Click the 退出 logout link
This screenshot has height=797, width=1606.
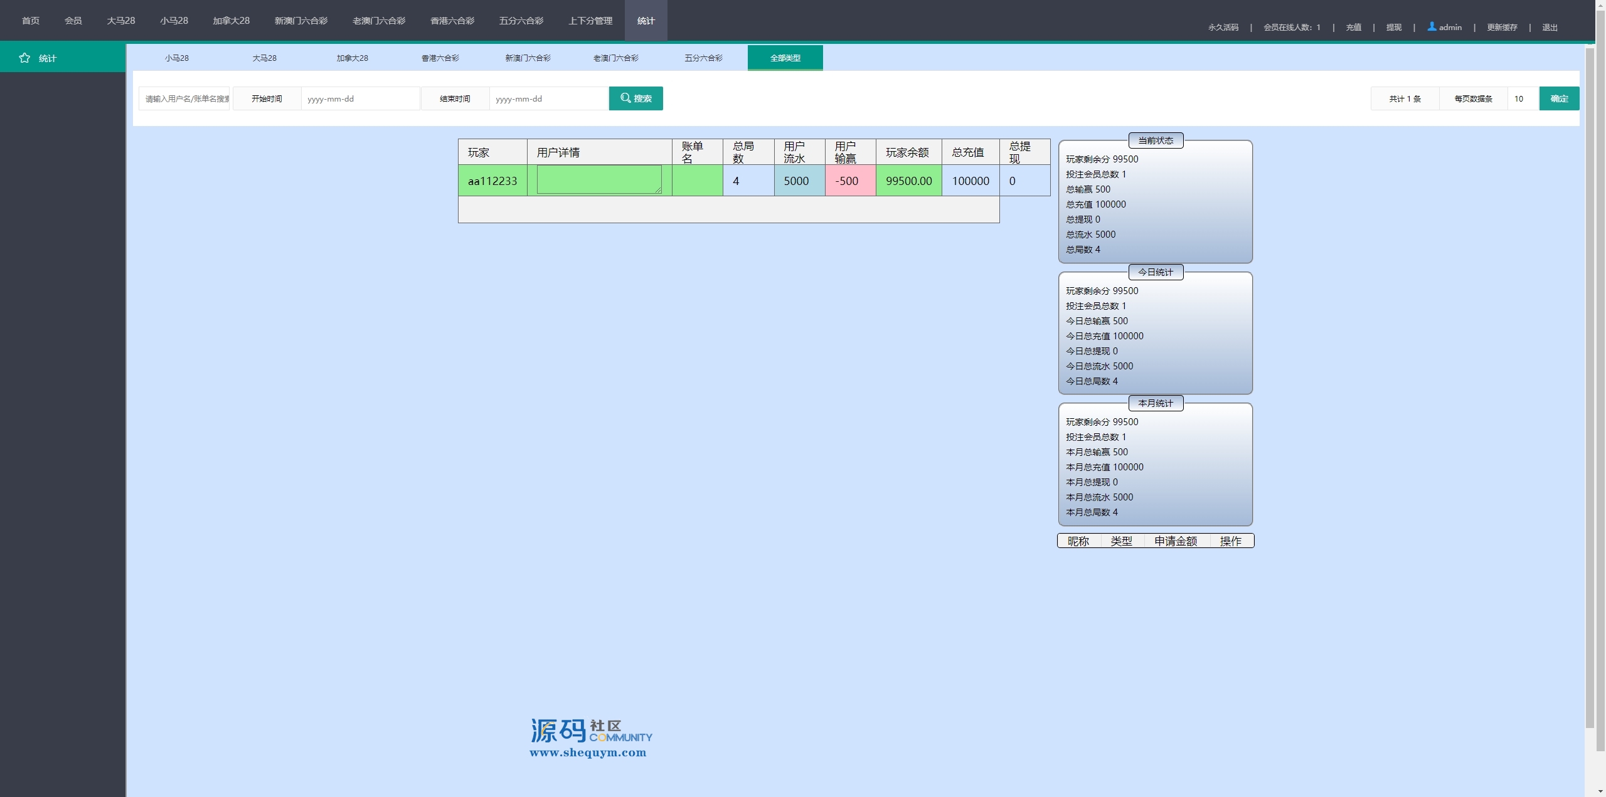pyautogui.click(x=1550, y=27)
